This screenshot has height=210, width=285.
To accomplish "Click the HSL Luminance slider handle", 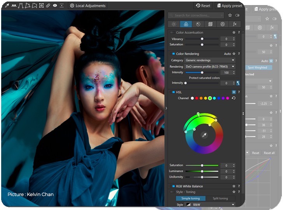I will click(202, 171).
